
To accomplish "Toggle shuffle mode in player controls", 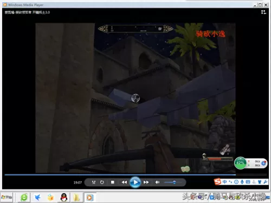I will [94, 182].
